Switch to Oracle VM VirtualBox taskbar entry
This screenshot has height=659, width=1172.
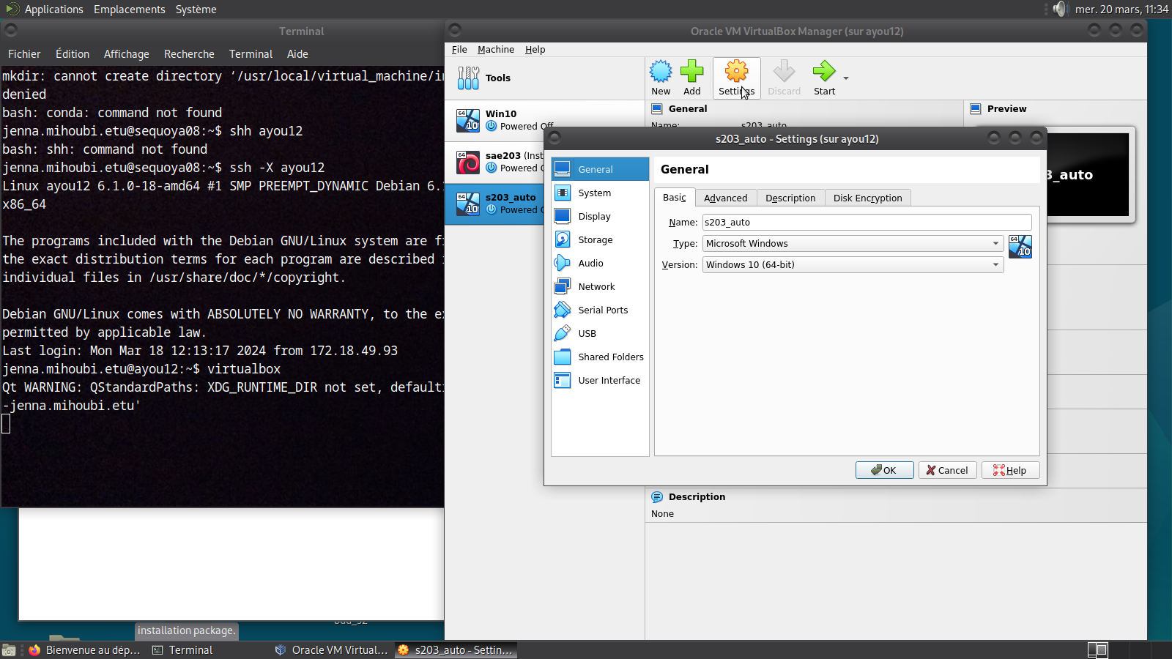coord(332,650)
